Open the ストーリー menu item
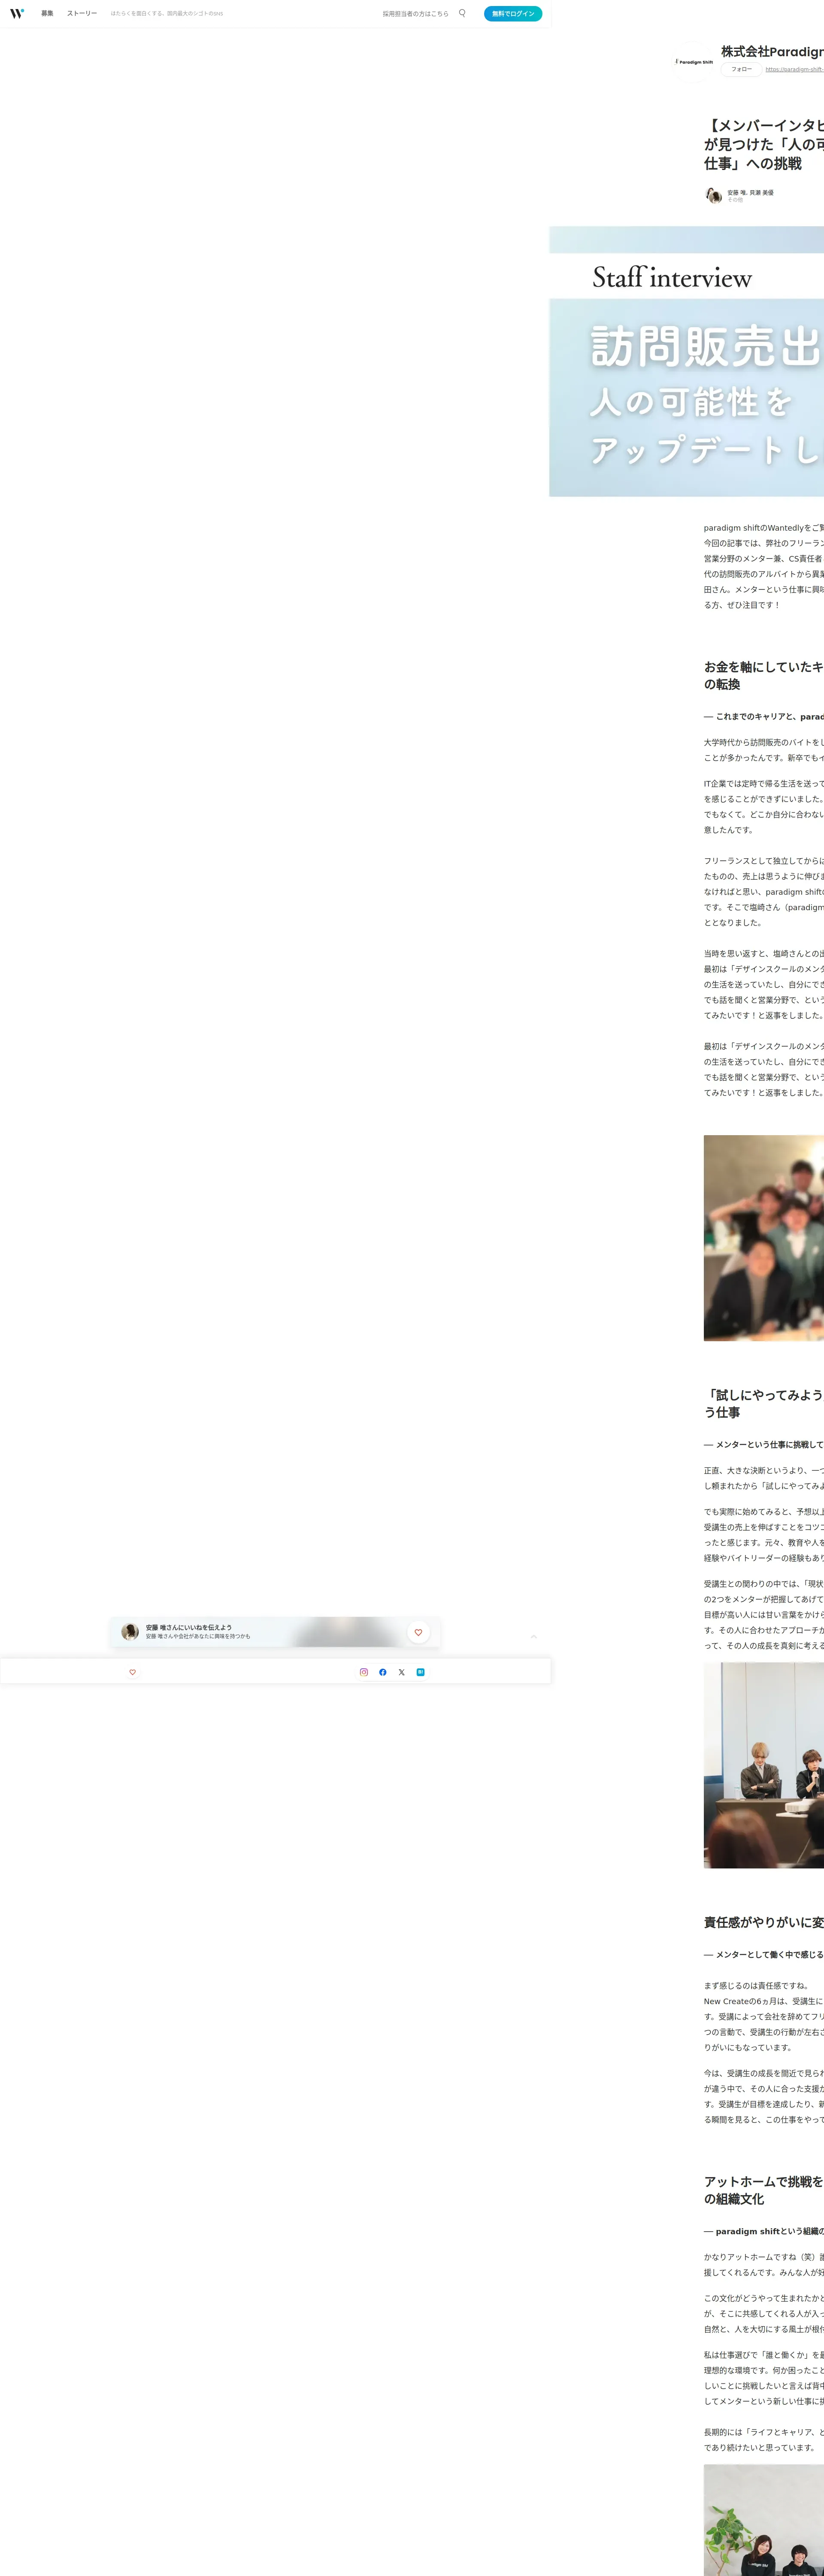The image size is (824, 2576). pyautogui.click(x=82, y=14)
